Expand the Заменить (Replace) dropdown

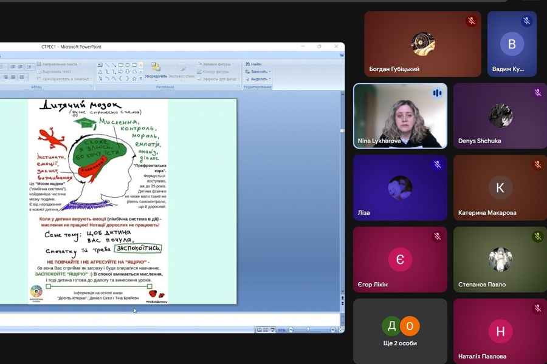pyautogui.click(x=270, y=72)
